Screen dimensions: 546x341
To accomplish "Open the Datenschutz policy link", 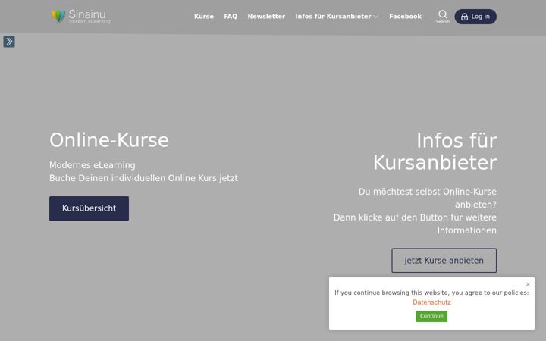I will (431, 302).
